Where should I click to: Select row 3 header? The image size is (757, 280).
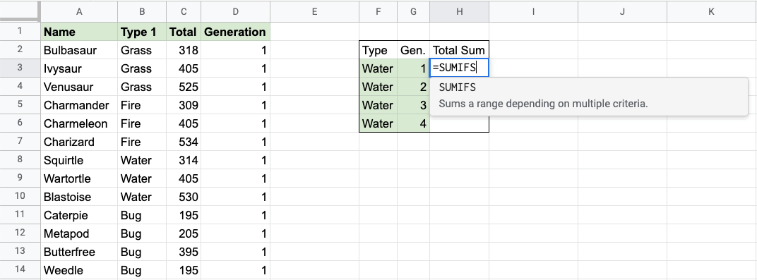click(20, 68)
